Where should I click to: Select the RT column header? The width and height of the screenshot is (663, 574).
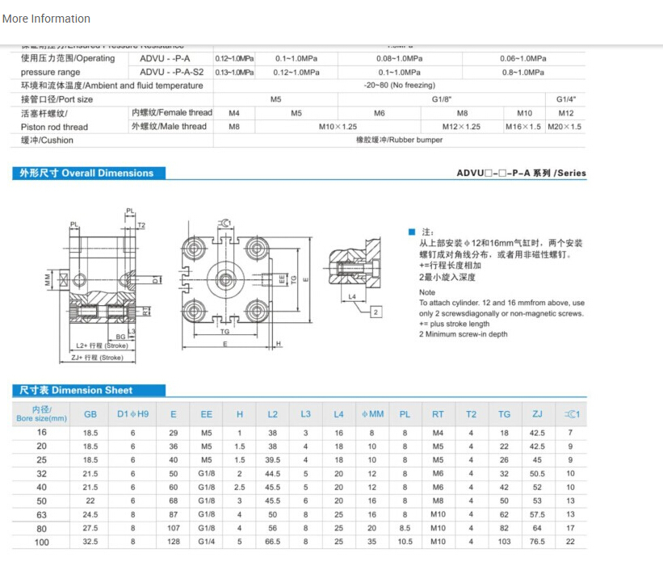(x=438, y=414)
